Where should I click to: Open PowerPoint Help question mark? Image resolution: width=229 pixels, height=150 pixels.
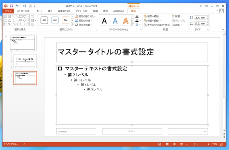(201, 6)
